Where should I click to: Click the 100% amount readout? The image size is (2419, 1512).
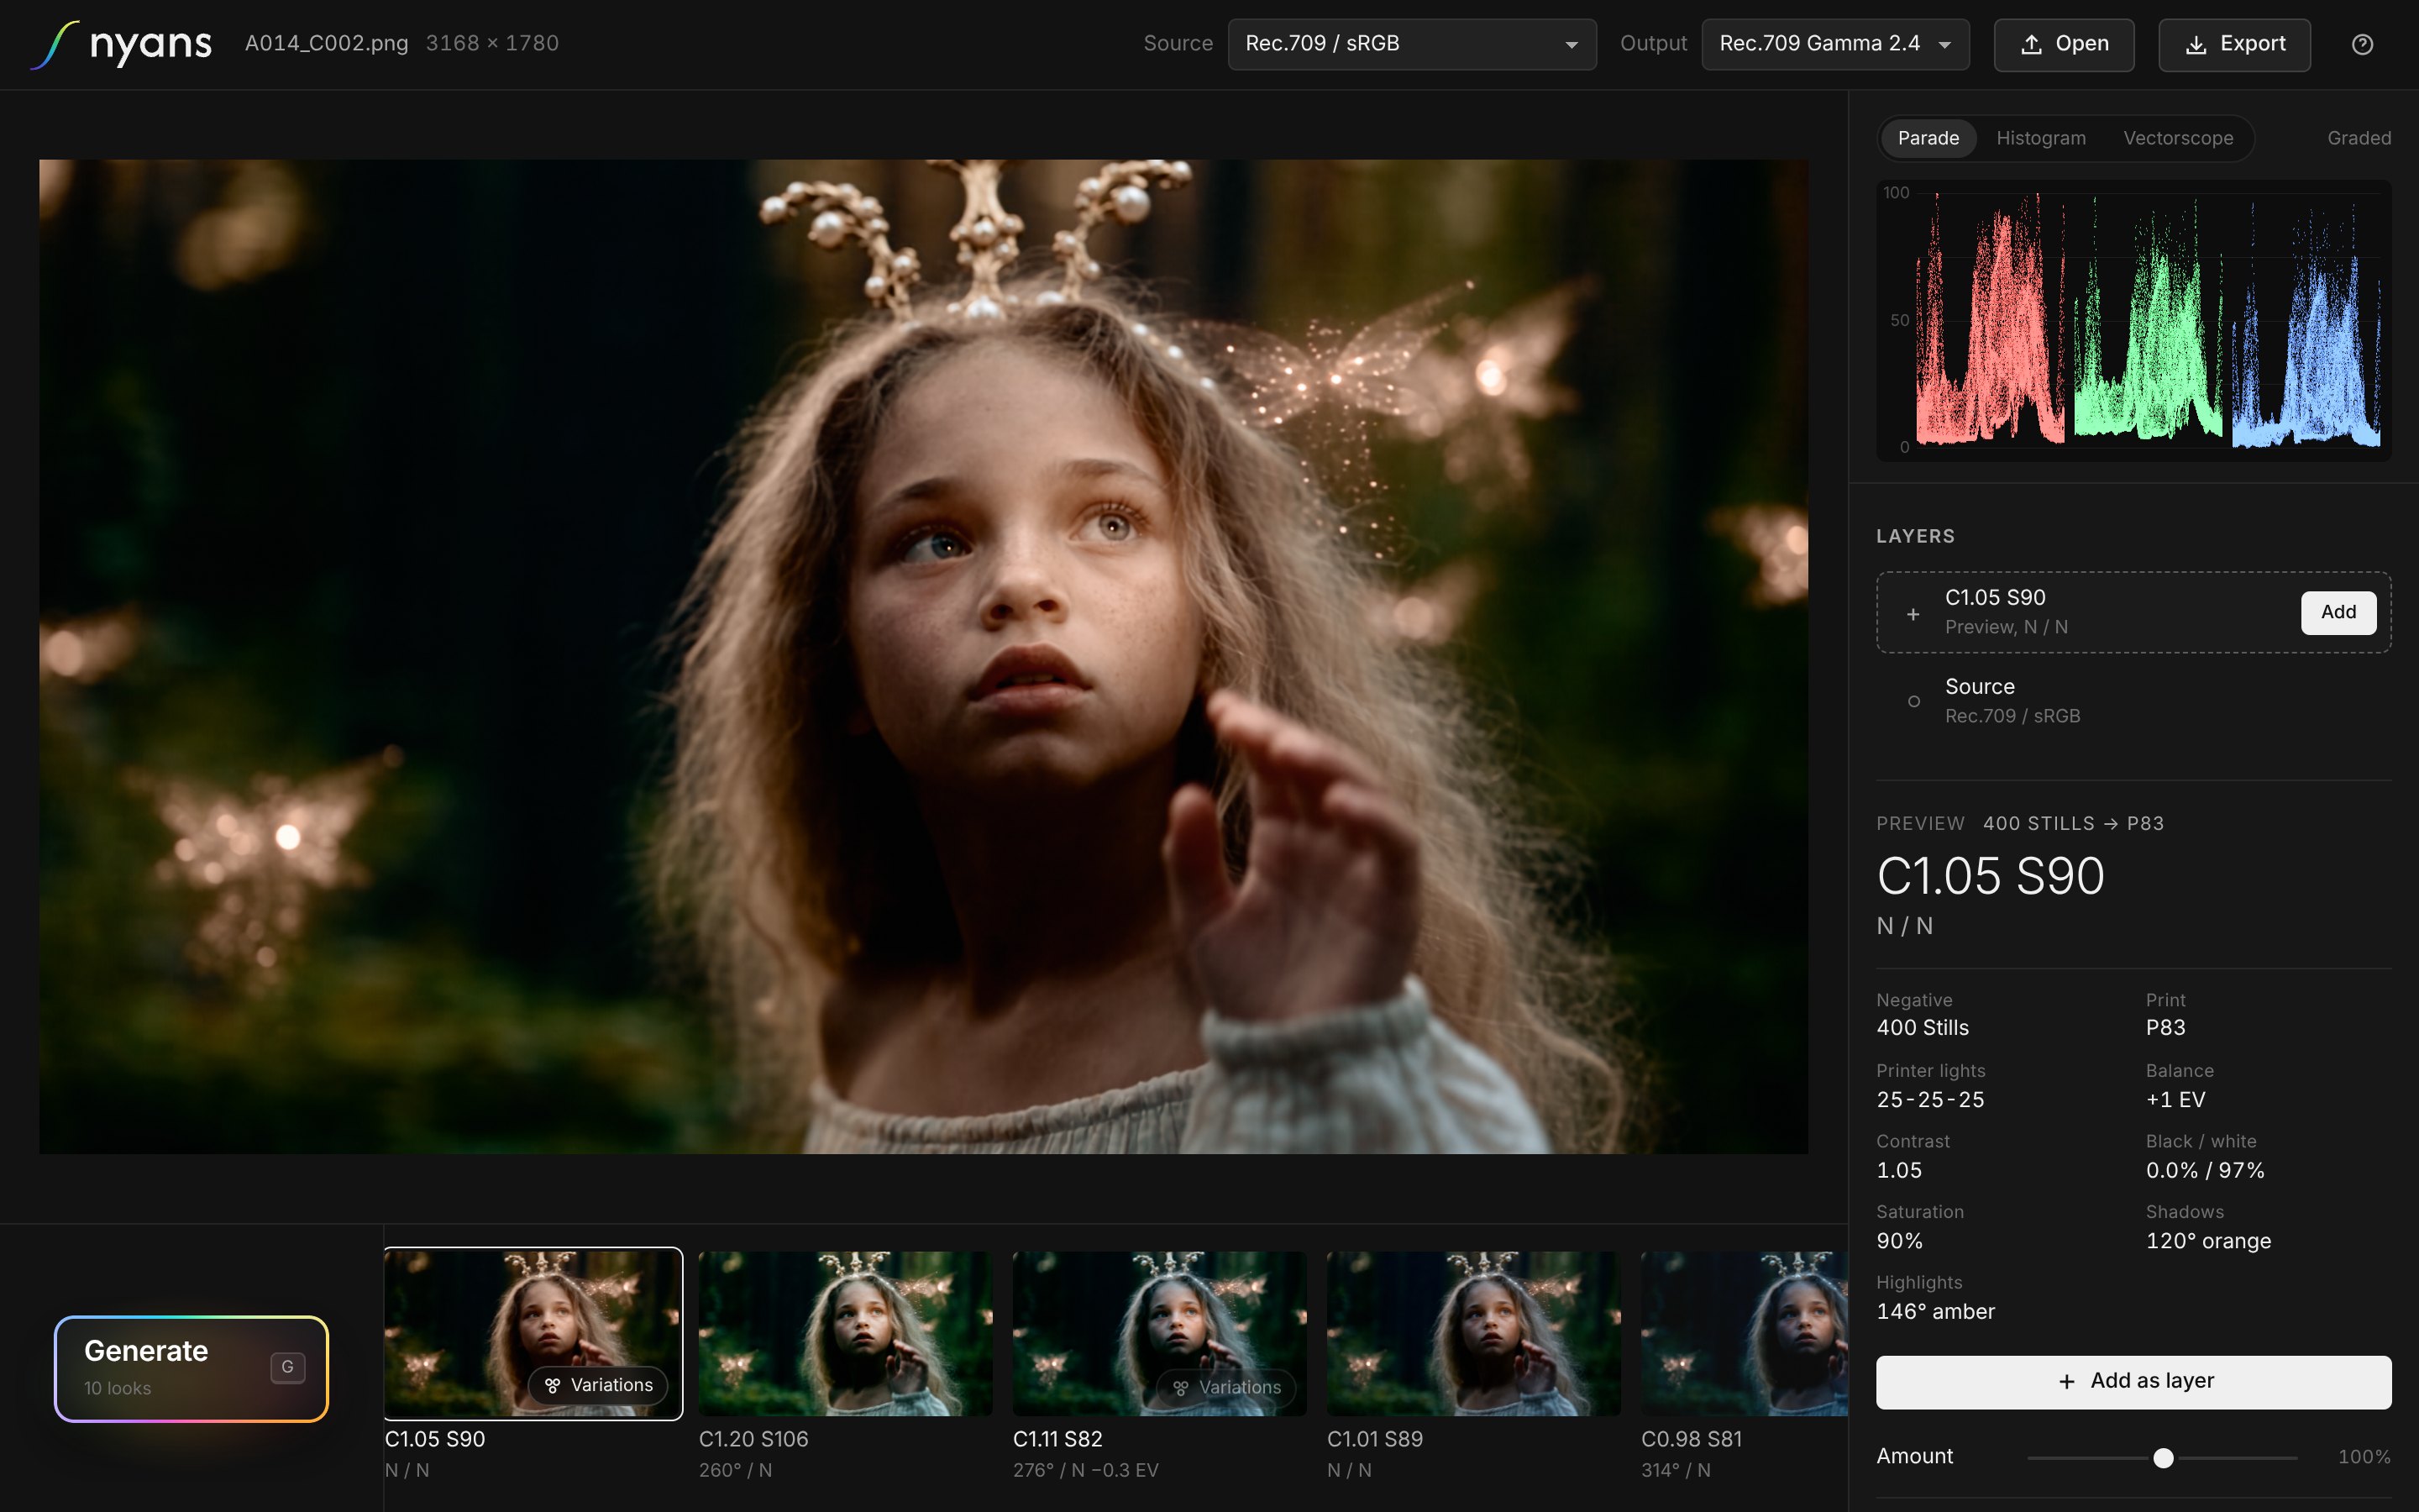point(2364,1457)
